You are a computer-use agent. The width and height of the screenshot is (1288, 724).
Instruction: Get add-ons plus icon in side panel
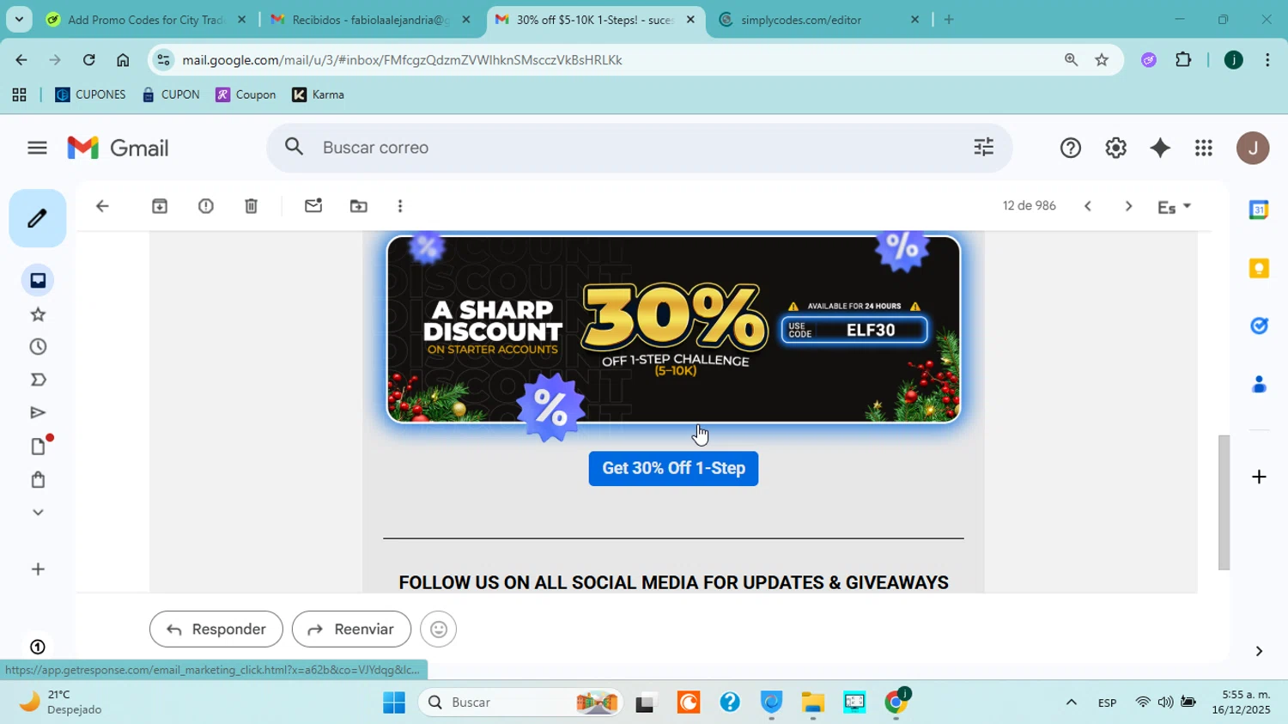1259,477
